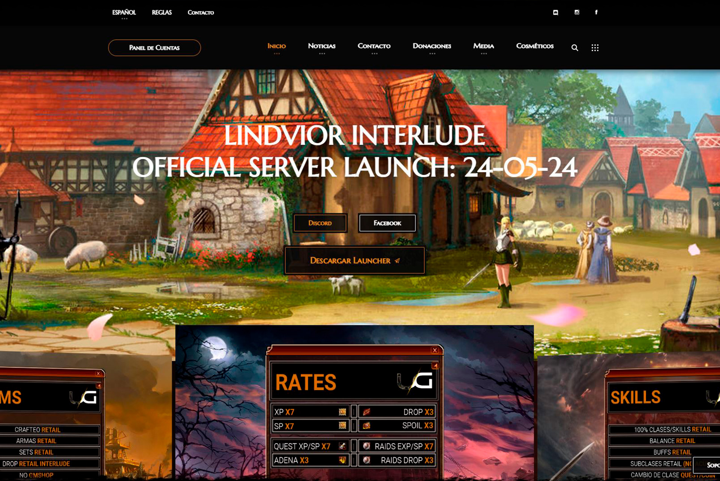The height and width of the screenshot is (481, 720).
Task: Click the XP X7 rate entry
Action: click(310, 412)
